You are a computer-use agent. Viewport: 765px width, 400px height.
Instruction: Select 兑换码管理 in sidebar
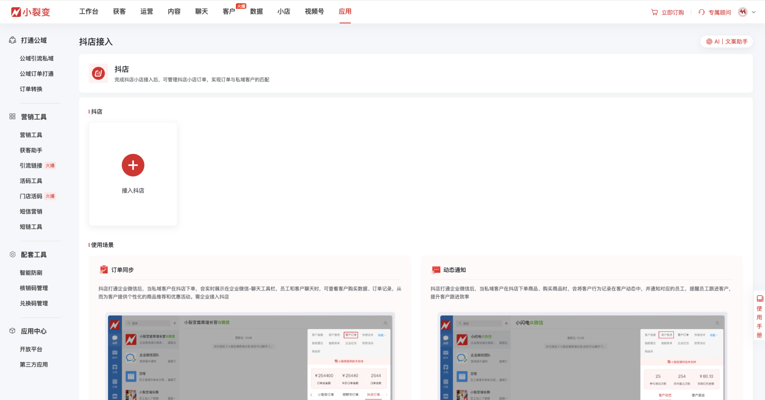[x=34, y=303]
